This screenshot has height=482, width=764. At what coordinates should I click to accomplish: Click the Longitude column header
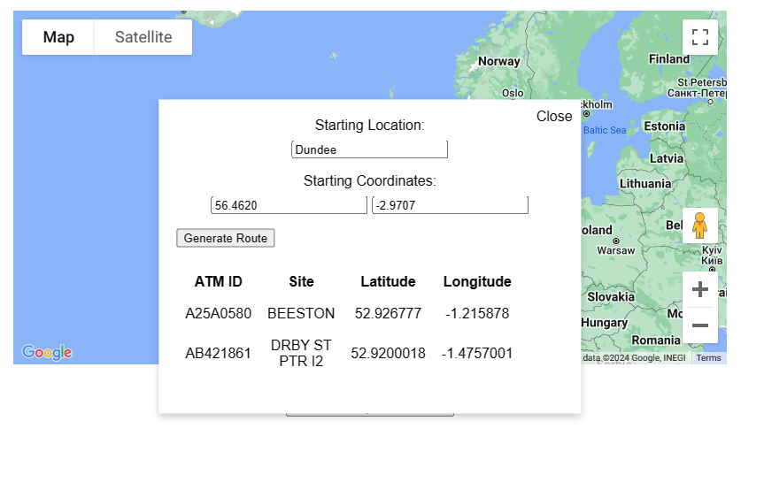(477, 281)
